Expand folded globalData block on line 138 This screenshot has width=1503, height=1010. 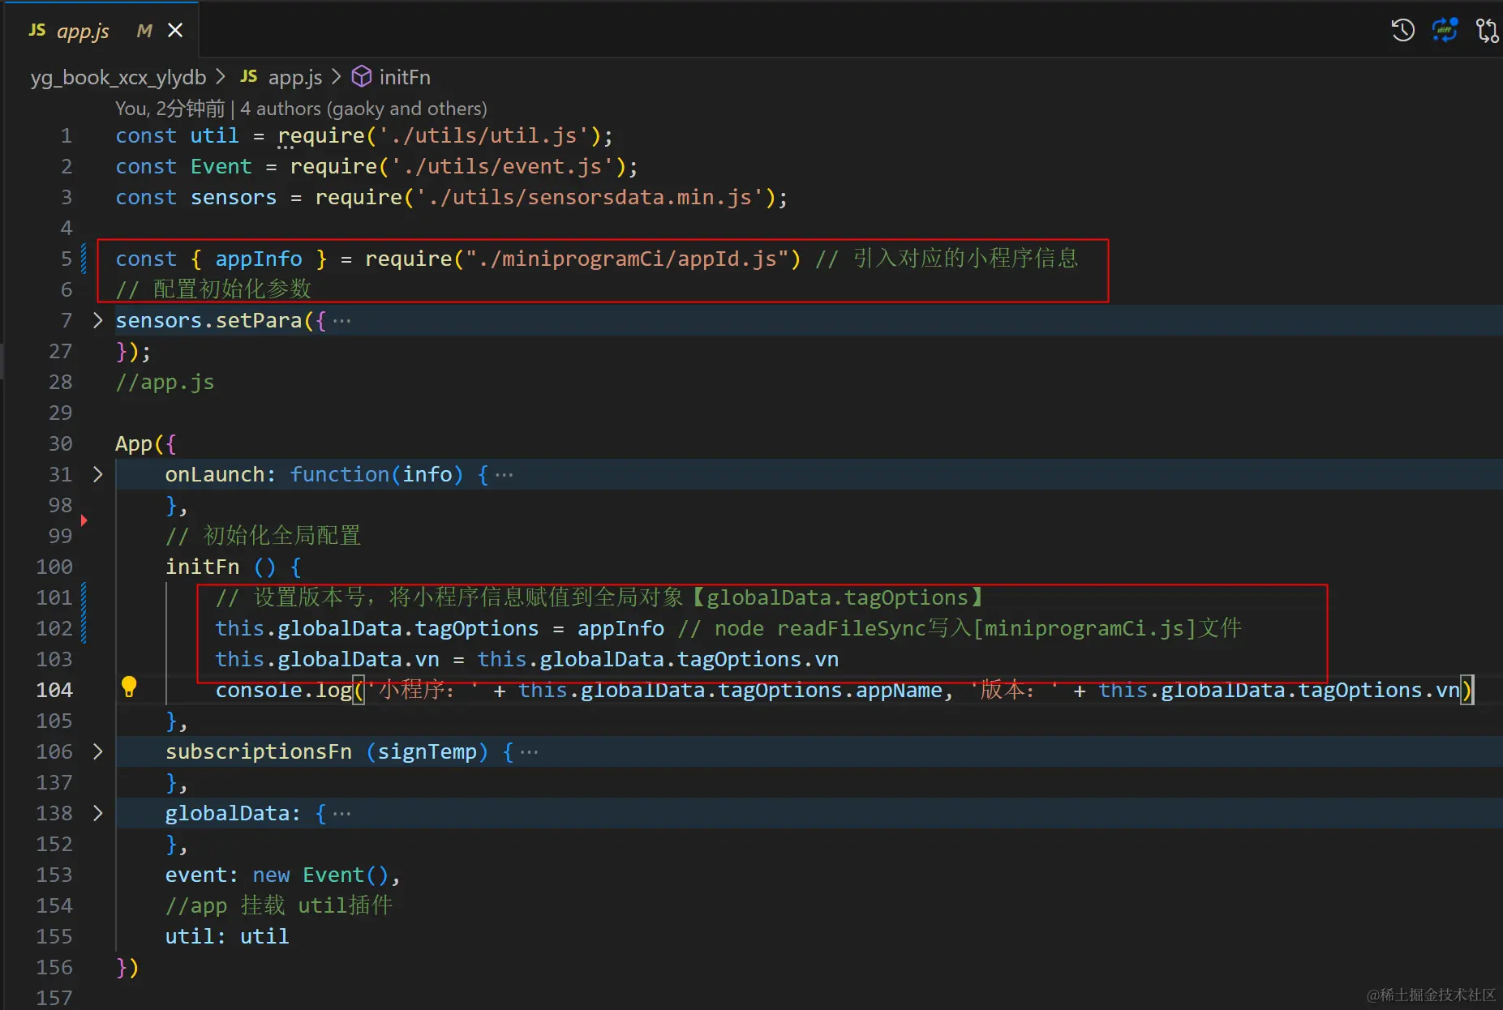coord(97,813)
